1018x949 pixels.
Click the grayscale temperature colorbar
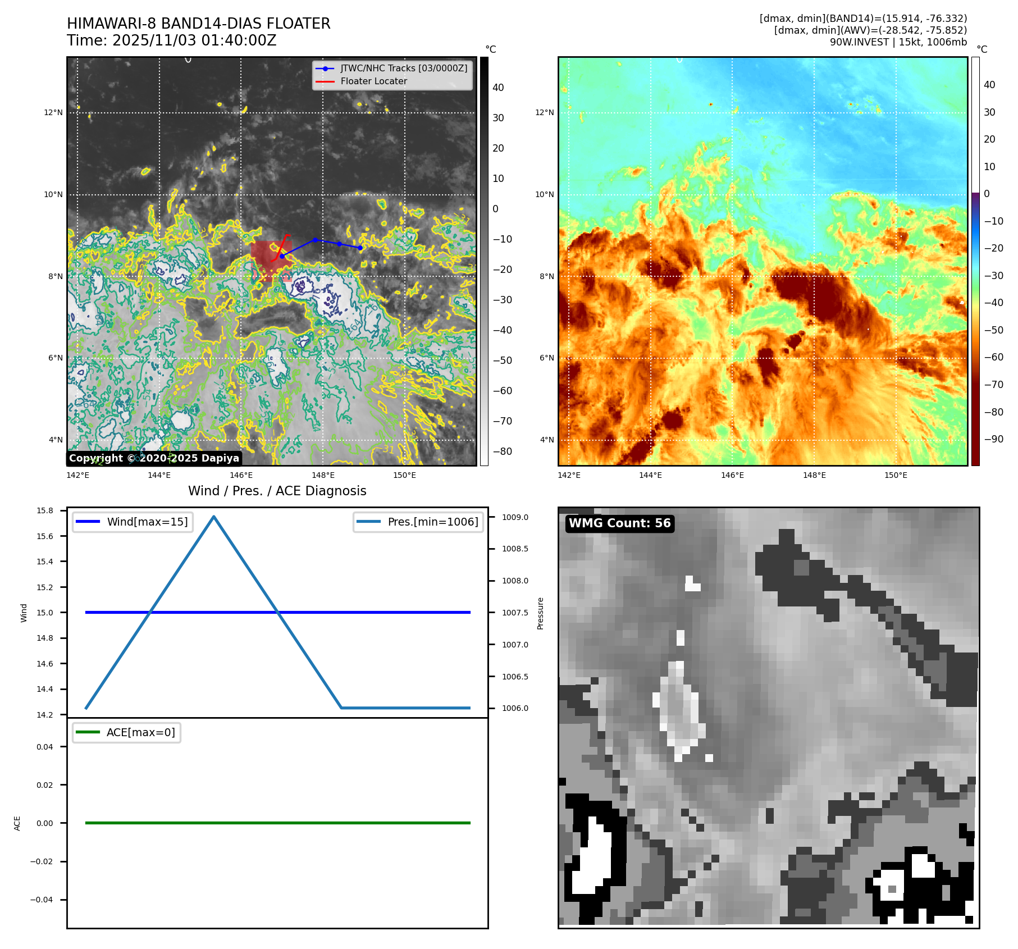click(484, 261)
